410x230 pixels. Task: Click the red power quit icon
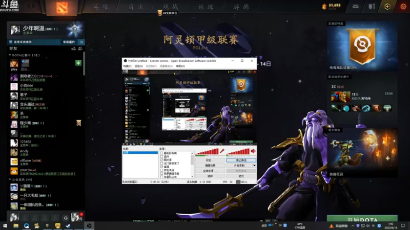(x=403, y=7)
